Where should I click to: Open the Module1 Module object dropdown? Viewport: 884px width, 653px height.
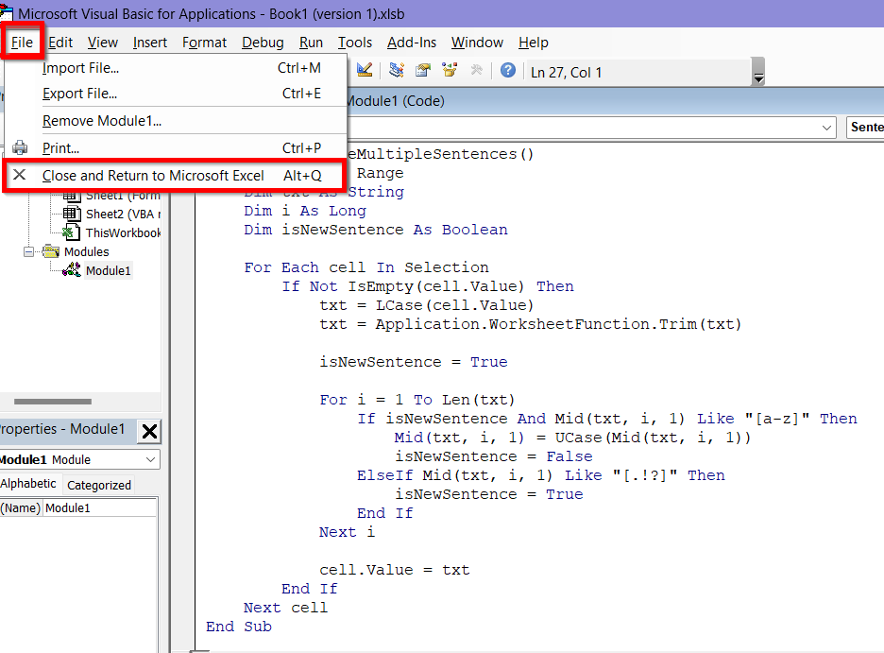(150, 459)
